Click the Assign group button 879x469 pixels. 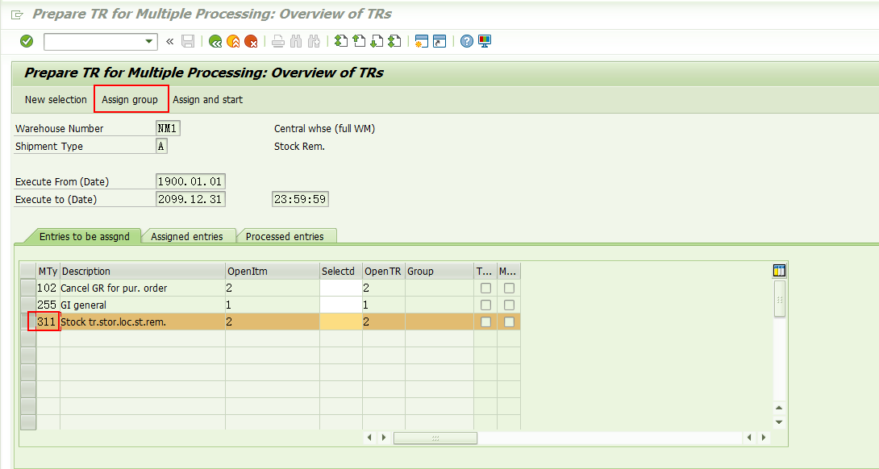(x=130, y=99)
